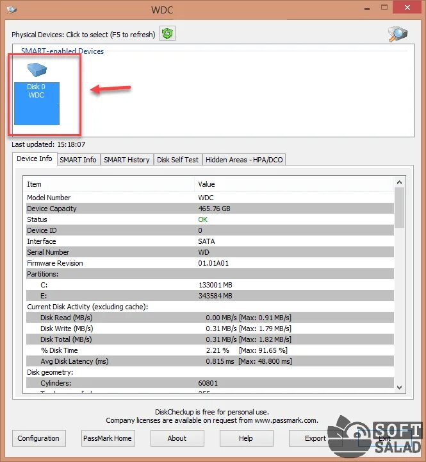Select the Serial Number row
This screenshot has width=426, height=462.
tap(210, 252)
